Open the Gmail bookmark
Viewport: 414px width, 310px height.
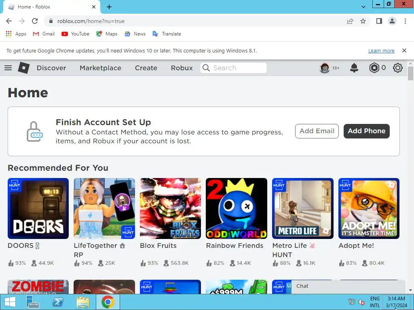point(44,34)
